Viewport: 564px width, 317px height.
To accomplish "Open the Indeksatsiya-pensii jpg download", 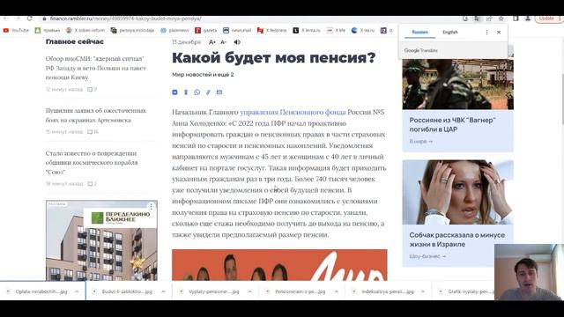I will (383, 291).
